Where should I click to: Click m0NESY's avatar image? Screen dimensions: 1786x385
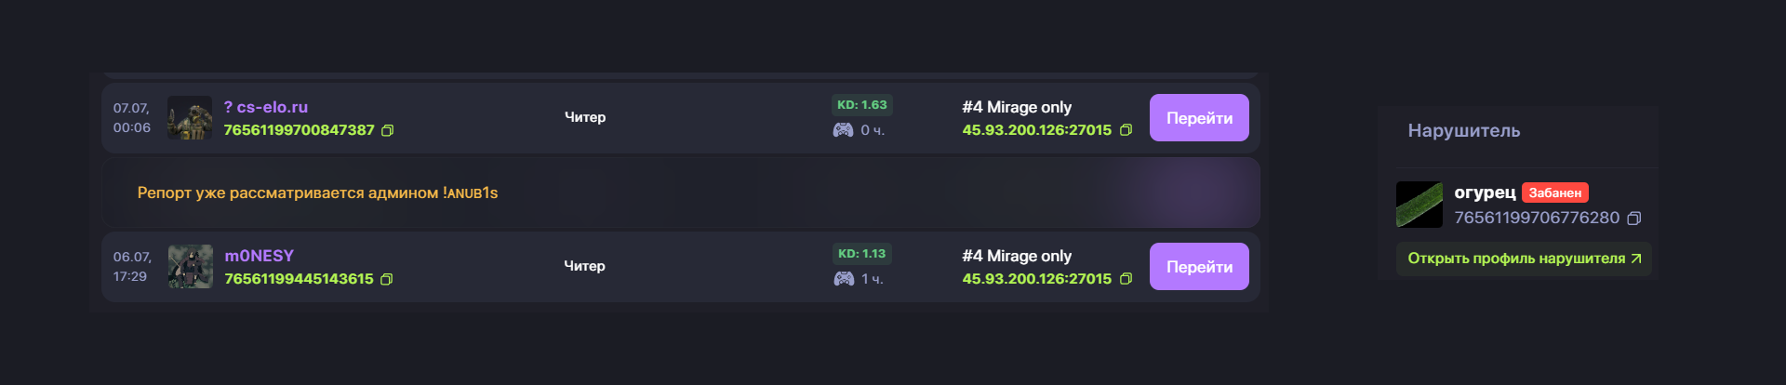coord(191,267)
